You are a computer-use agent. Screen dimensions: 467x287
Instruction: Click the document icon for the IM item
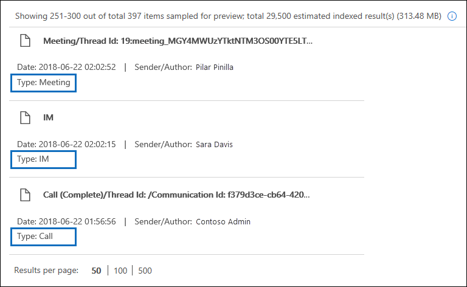[x=25, y=118]
